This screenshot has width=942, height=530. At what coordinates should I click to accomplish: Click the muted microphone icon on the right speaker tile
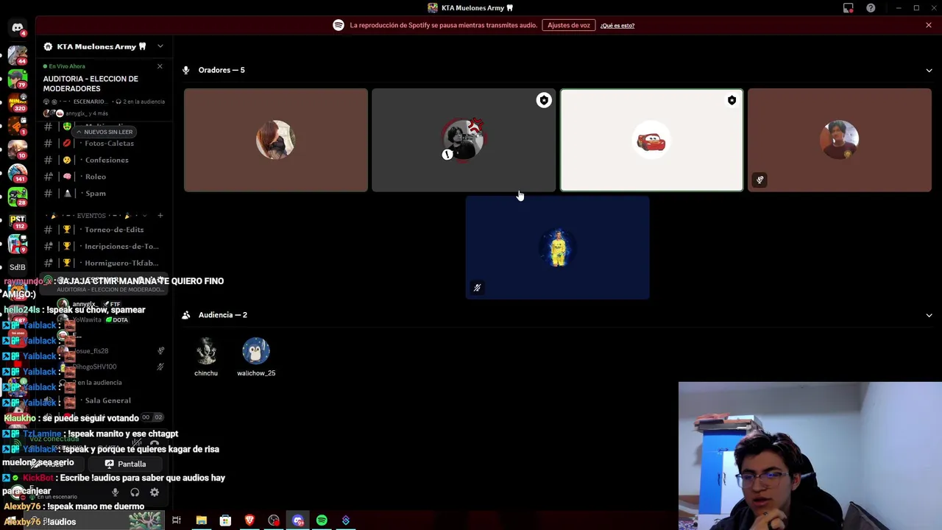coord(760,180)
